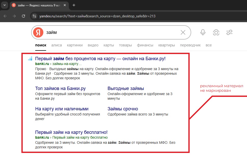Switch to the 'финансы' tab
247x156 pixels.
point(145,45)
